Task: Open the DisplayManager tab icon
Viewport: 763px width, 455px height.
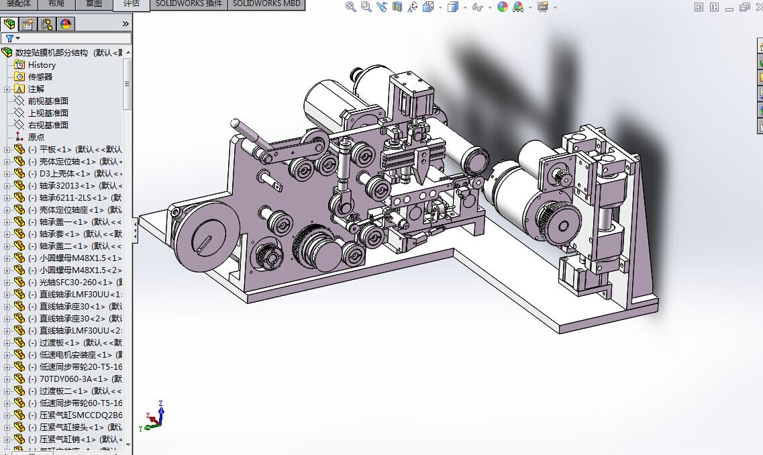Action: pos(66,24)
